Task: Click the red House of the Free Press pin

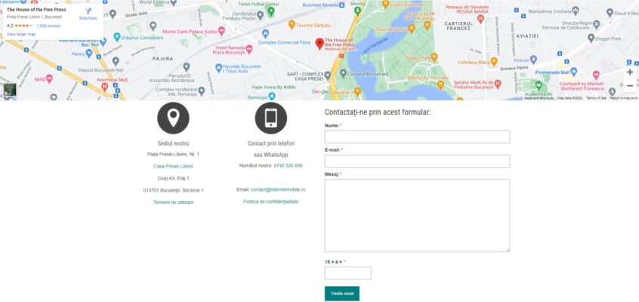Action: (320, 44)
